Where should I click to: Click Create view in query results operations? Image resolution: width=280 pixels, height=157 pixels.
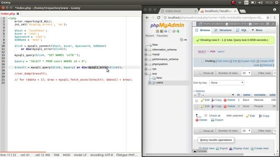(x=259, y=148)
